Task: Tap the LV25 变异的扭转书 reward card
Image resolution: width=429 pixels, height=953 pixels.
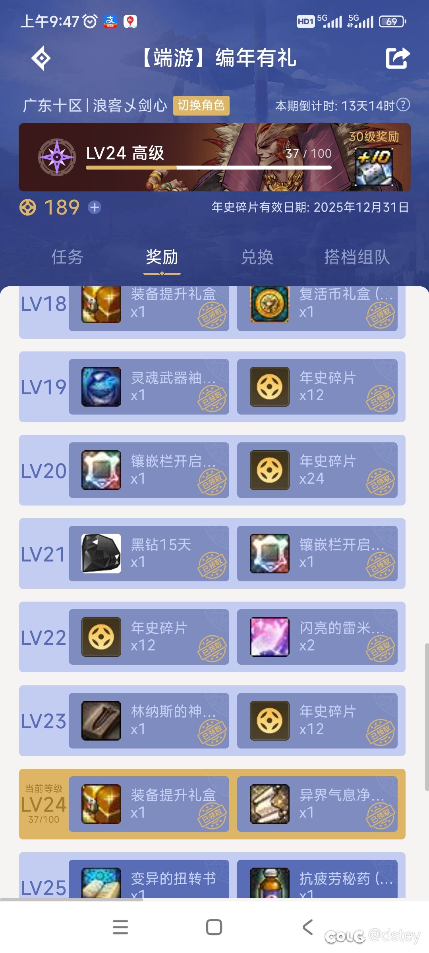Action: click(149, 879)
